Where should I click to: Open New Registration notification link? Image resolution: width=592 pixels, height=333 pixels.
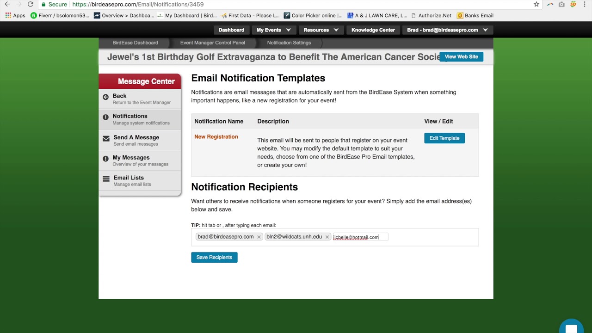point(216,137)
